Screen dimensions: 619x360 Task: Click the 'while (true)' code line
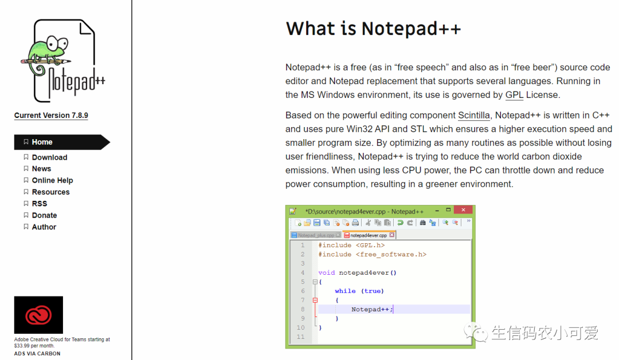[359, 291]
